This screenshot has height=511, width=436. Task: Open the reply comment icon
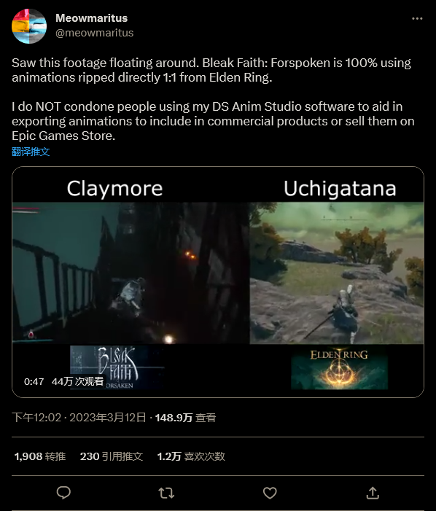63,493
